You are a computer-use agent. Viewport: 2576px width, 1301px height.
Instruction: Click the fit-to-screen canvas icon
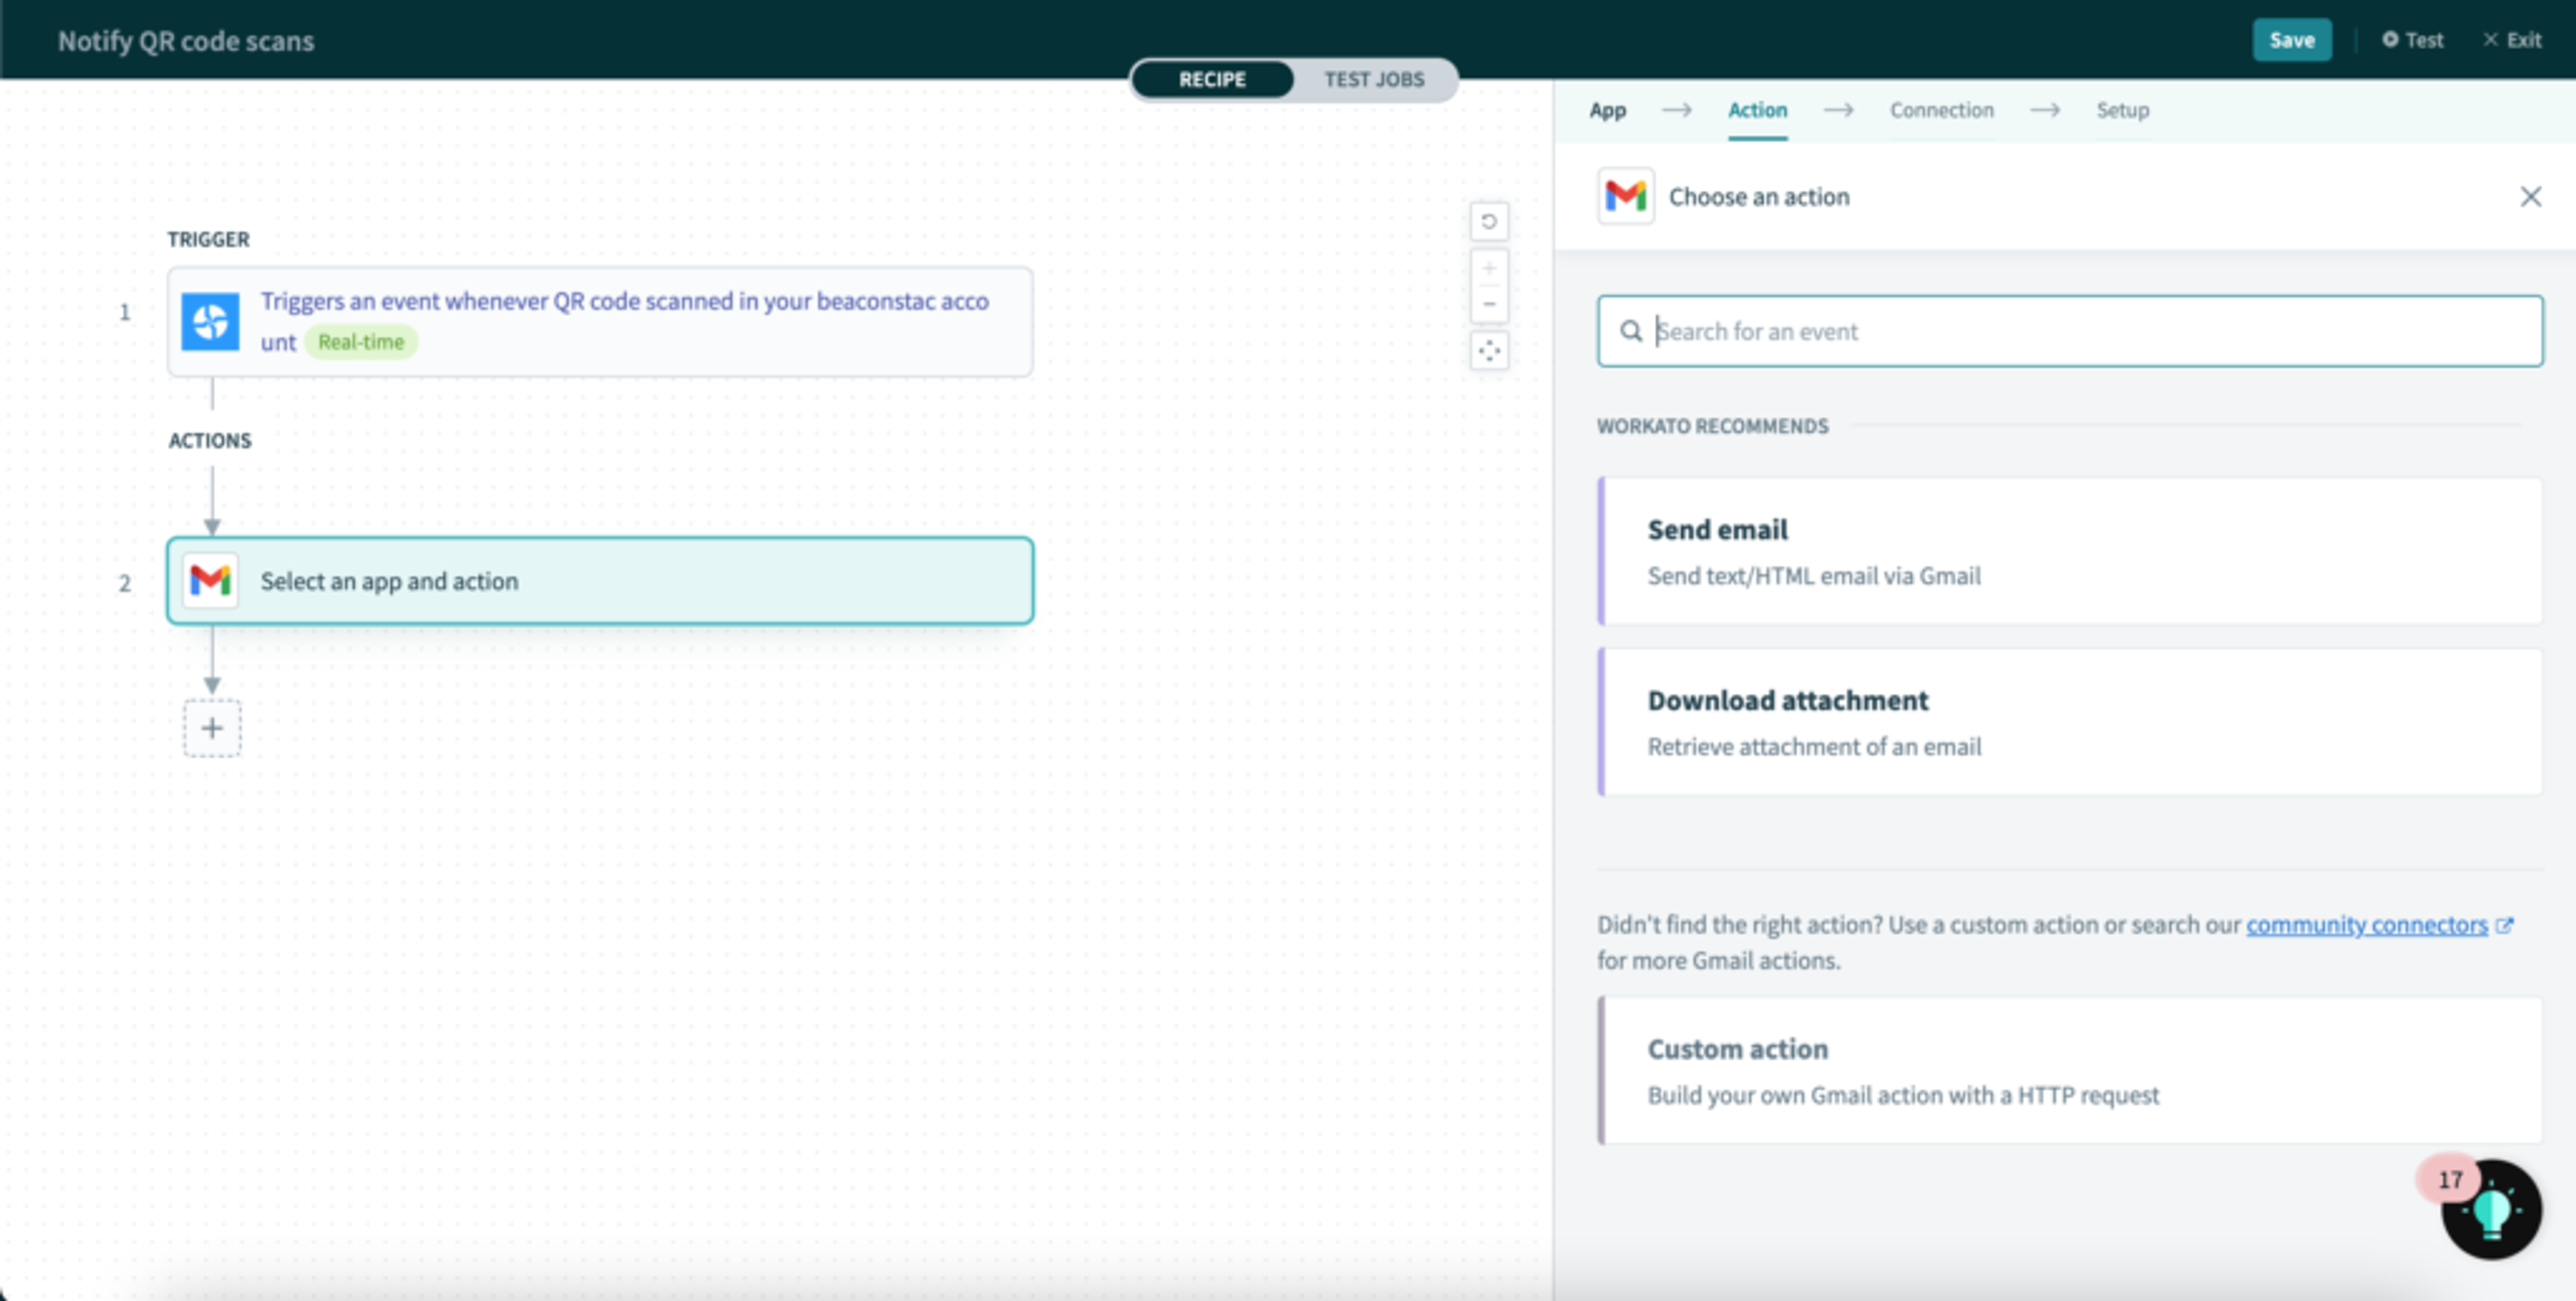pyautogui.click(x=1488, y=351)
